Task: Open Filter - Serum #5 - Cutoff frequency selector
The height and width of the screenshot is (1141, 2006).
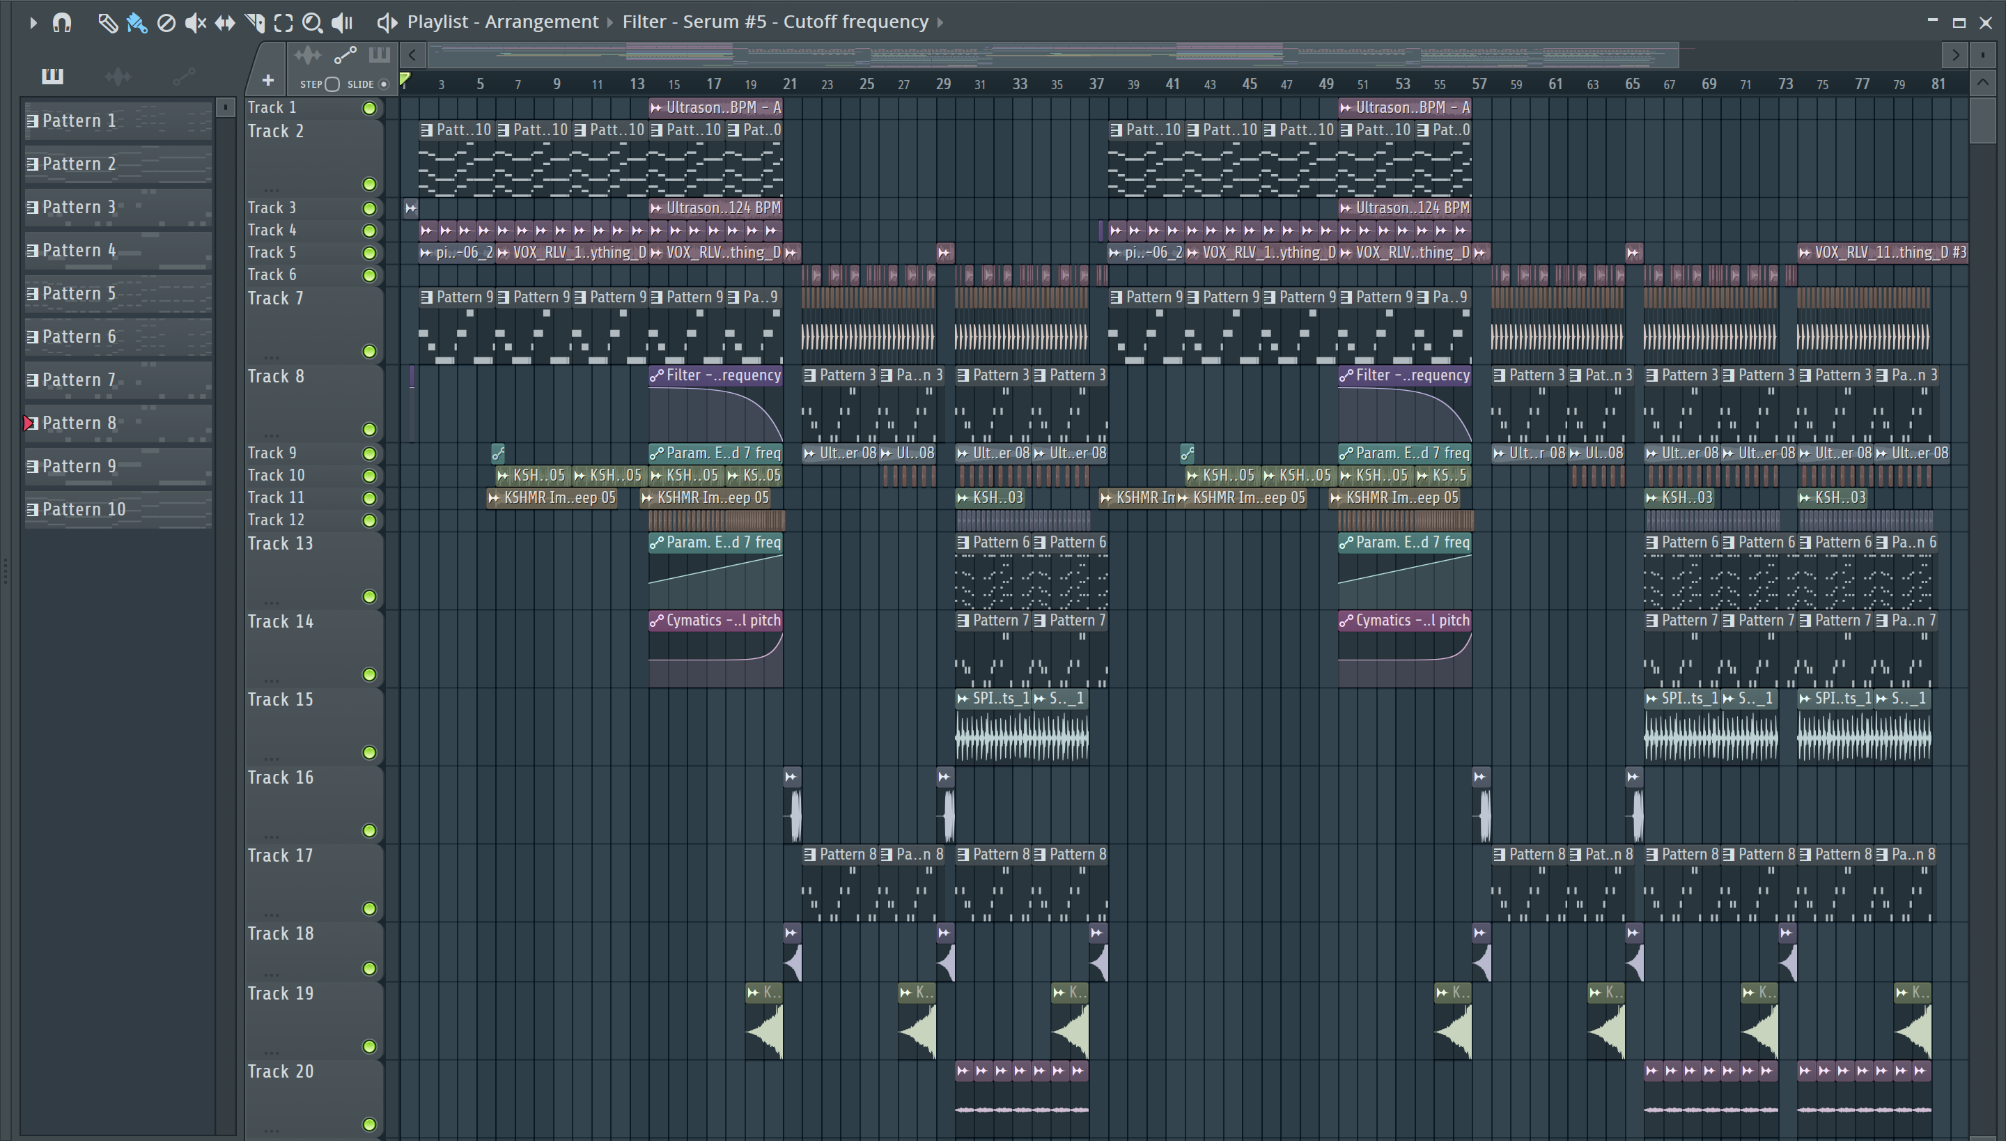Action: point(775,22)
